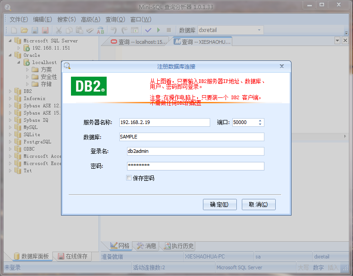Click the Informix database group icon
This screenshot has width=353, height=276.
(x=18, y=98)
